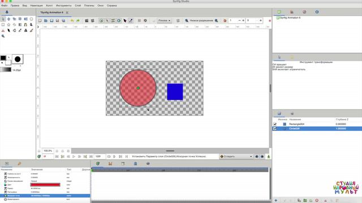
Task: Open the brush size preview circle
Action: pyautogui.click(x=18, y=59)
